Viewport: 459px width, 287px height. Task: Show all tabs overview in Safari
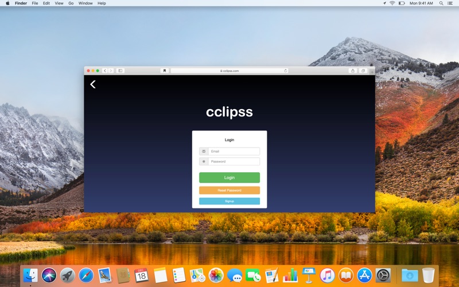click(x=363, y=71)
